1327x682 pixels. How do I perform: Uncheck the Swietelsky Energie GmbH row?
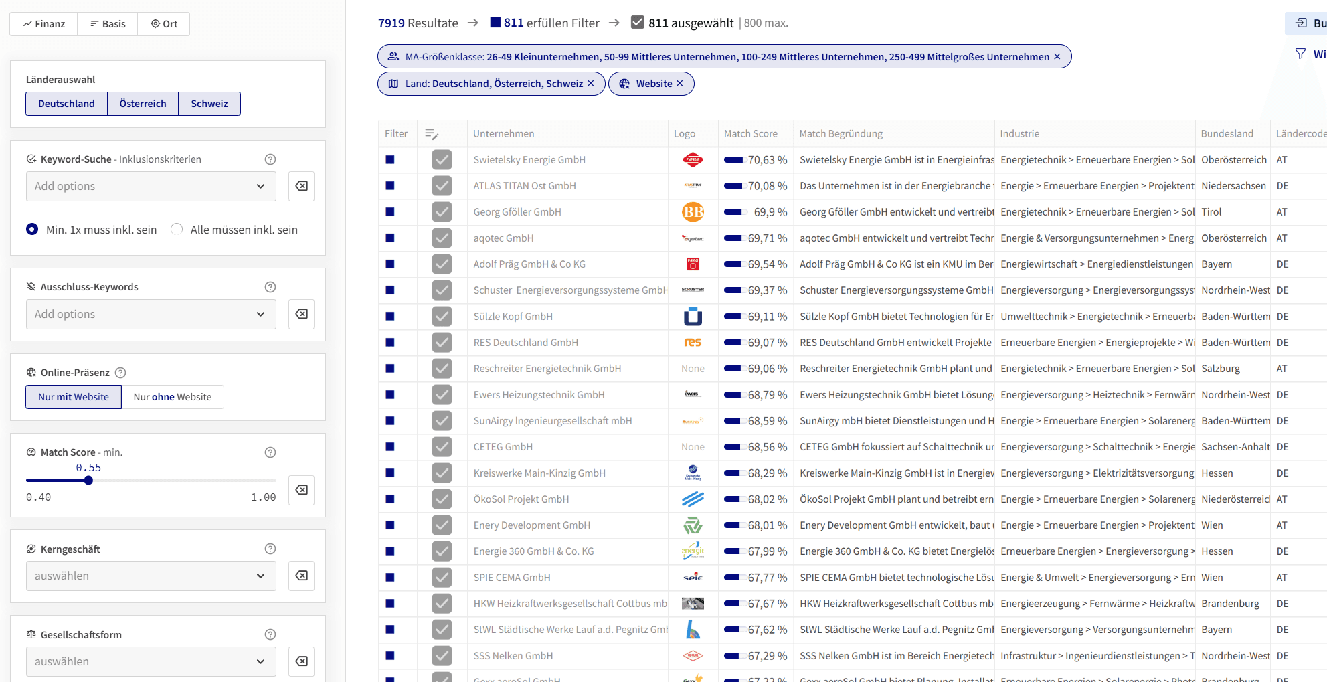442,160
